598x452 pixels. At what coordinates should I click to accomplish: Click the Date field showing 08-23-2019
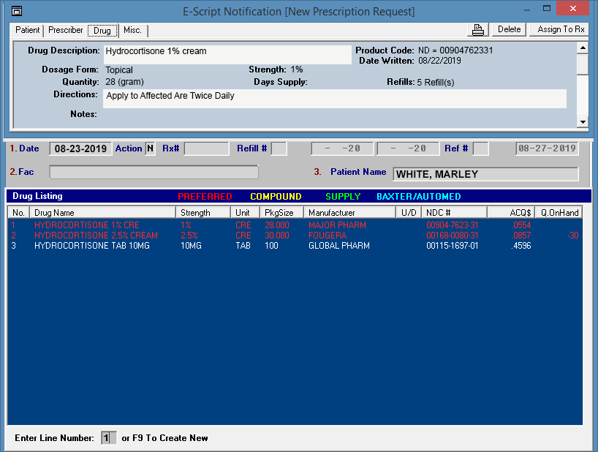[x=80, y=148]
